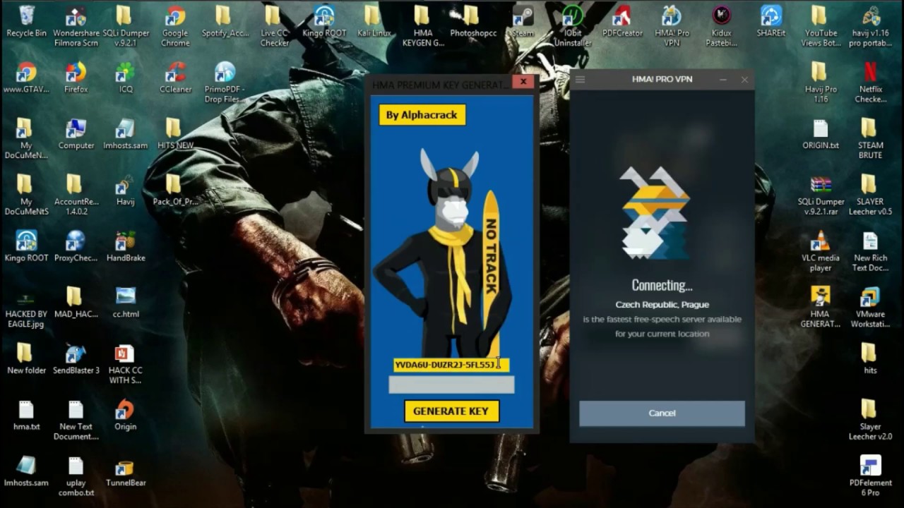The width and height of the screenshot is (904, 508).
Task: Launch SendBlaster 3 shortcut
Action: (76, 359)
